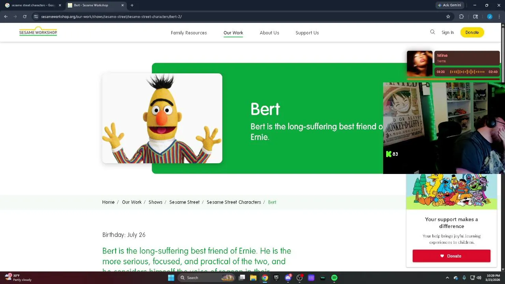The width and height of the screenshot is (505, 284).
Task: Click the Mine song title
Action: point(442,56)
